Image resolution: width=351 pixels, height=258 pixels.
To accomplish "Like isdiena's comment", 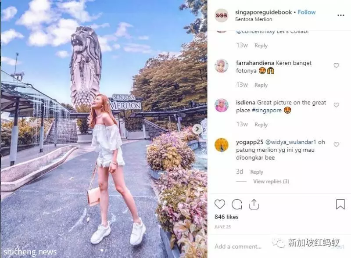I will (336, 105).
